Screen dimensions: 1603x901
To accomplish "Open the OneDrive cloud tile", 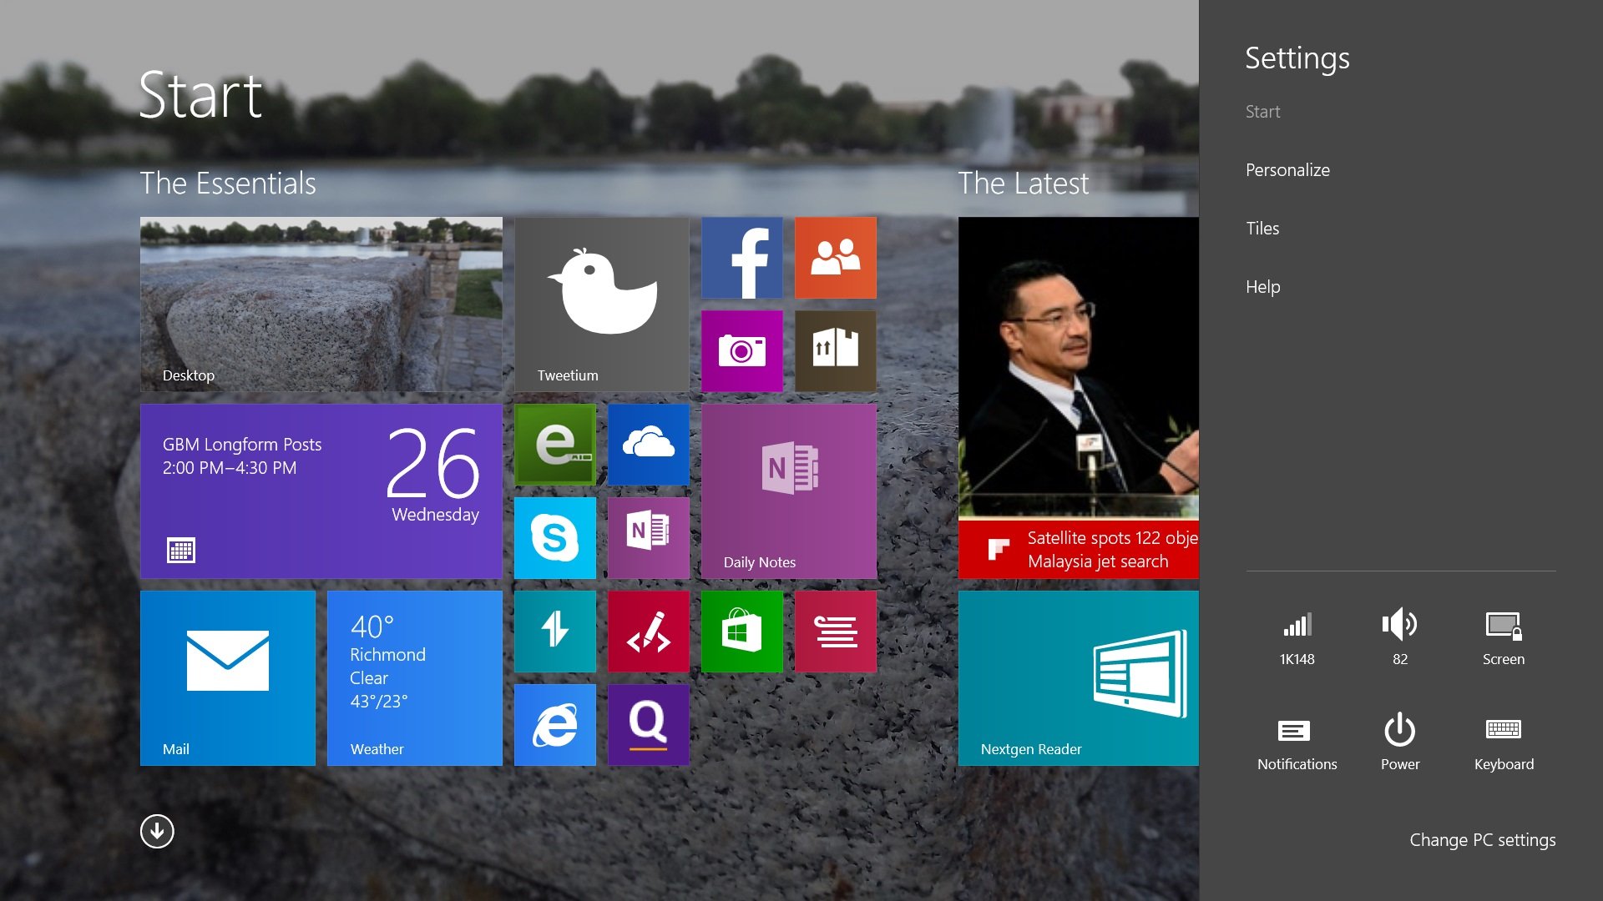I will (x=649, y=445).
